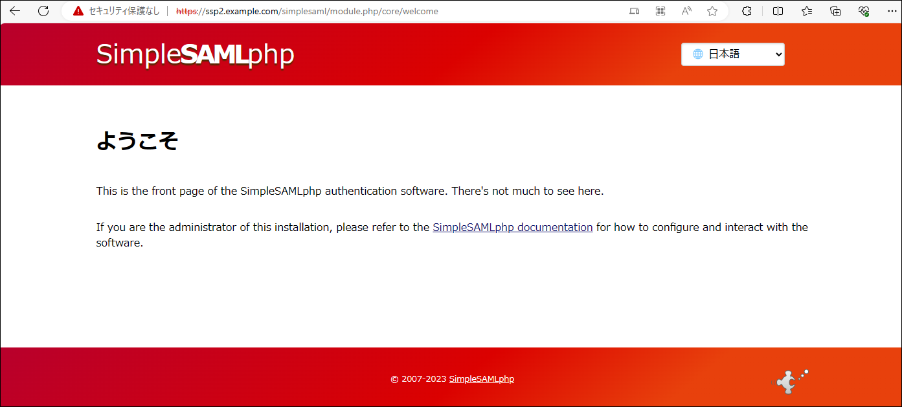
Task: Expand the 日本語 language dropdown
Action: point(732,54)
